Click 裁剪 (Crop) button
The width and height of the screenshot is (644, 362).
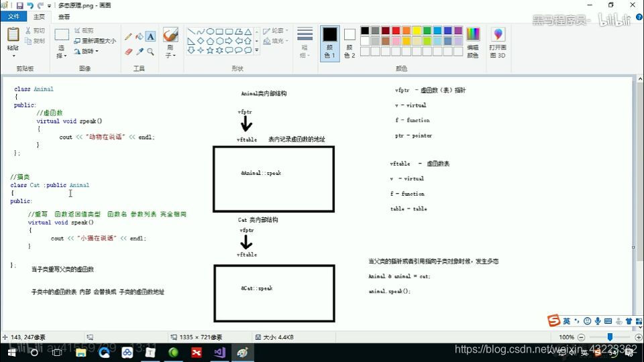tap(85, 30)
